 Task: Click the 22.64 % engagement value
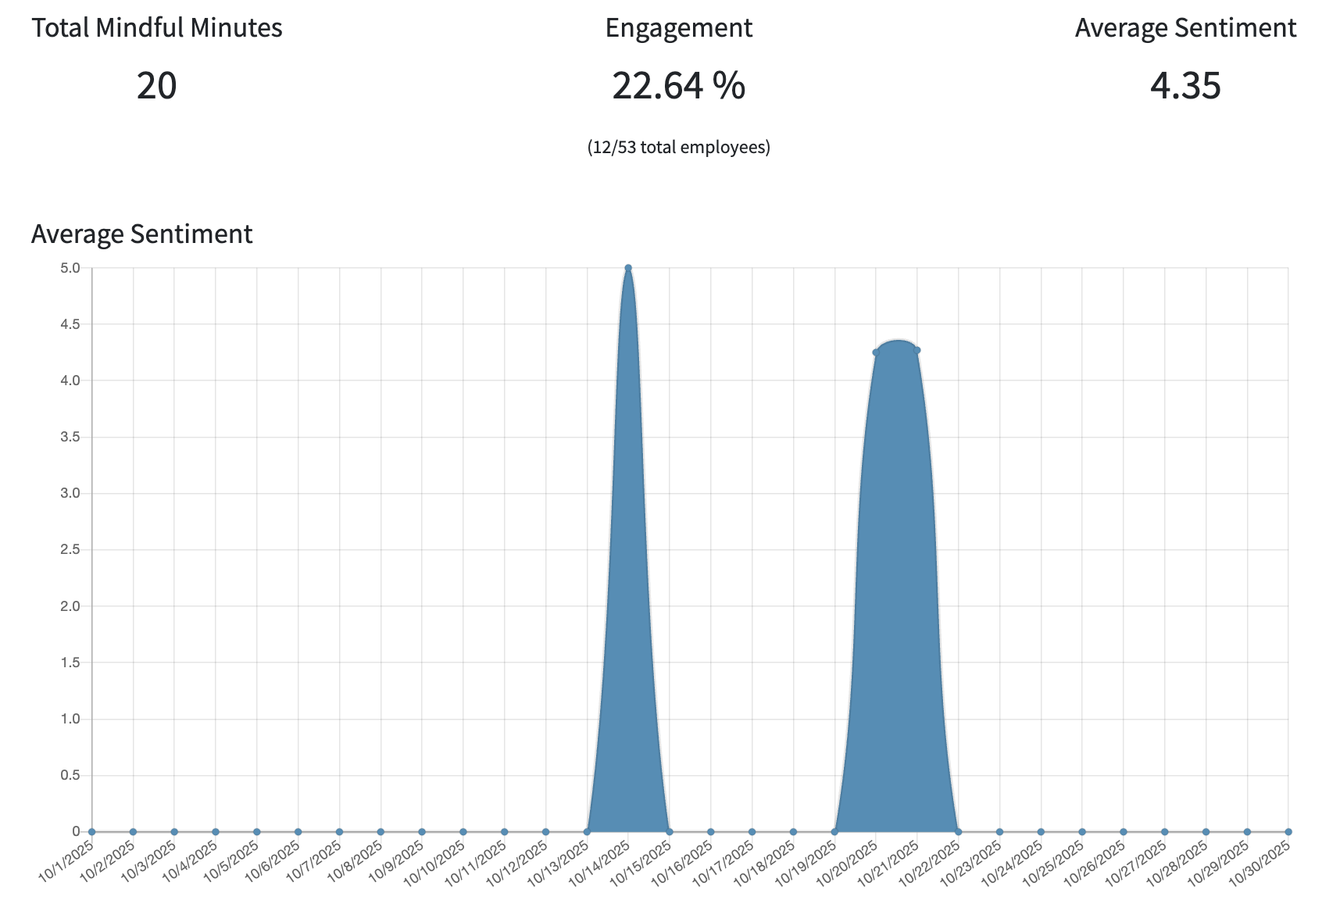tap(679, 85)
